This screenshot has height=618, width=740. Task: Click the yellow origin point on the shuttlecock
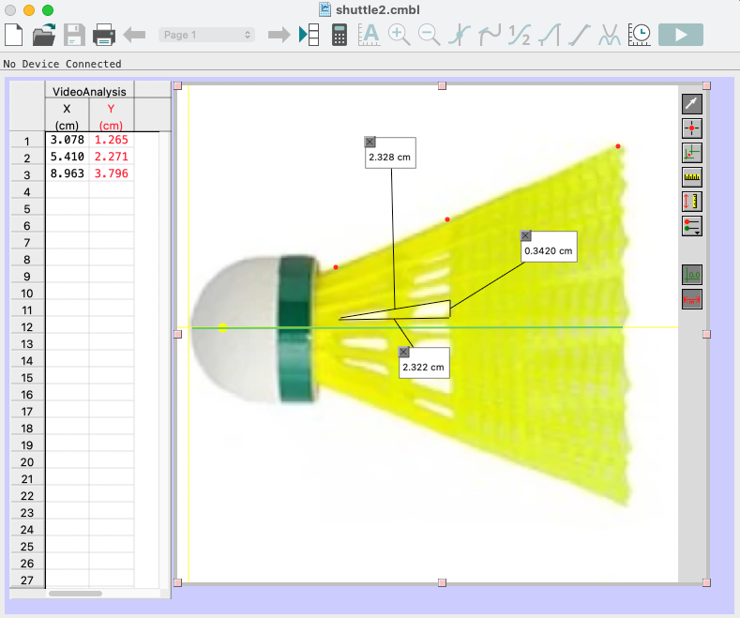[223, 327]
